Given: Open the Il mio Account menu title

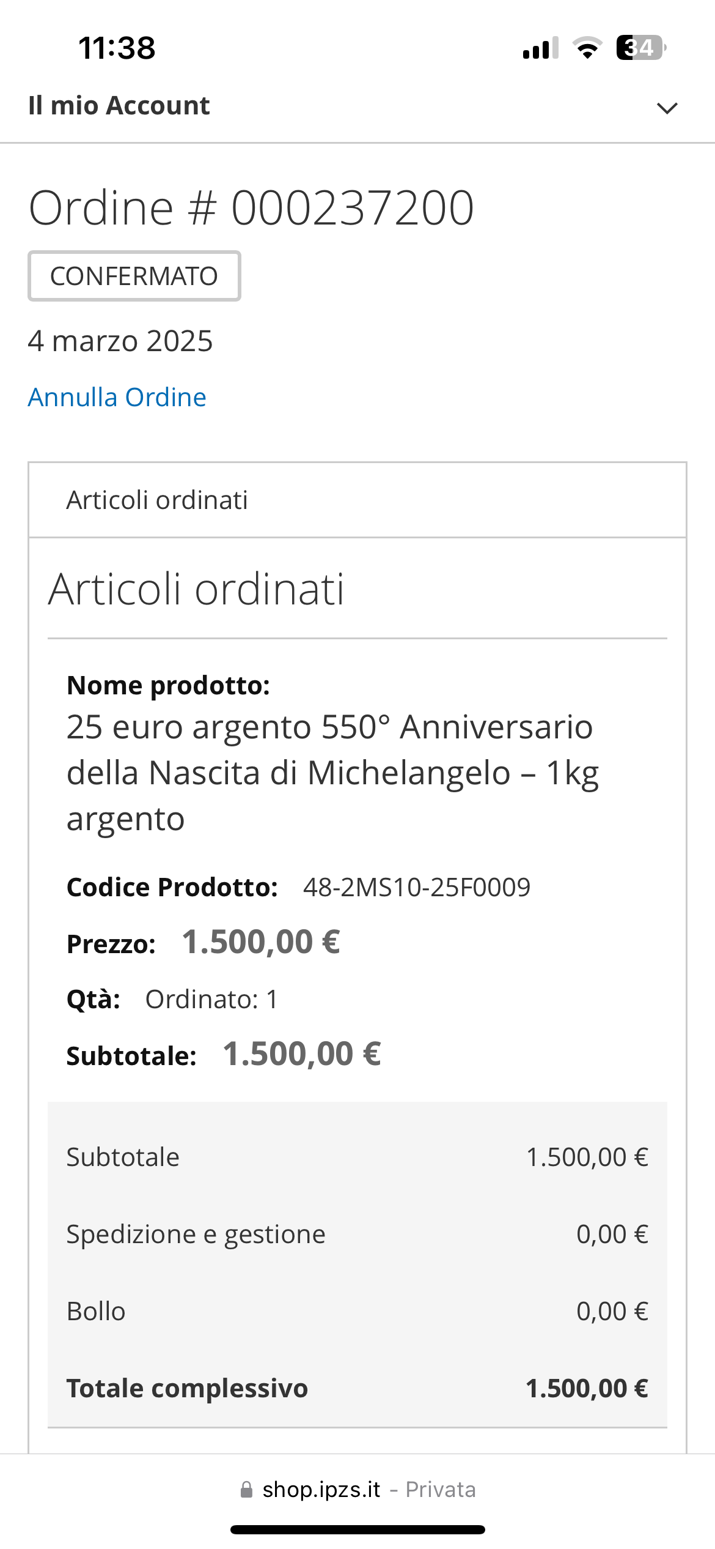Looking at the screenshot, I should [x=119, y=105].
